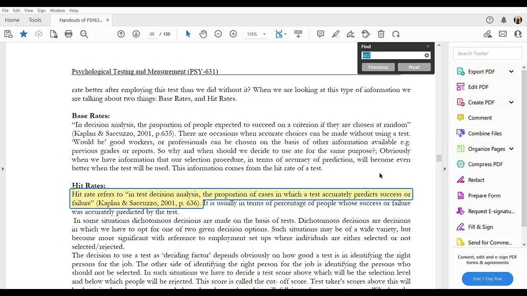Zoom out with the minus icon
This screenshot has width=527, height=296.
pyautogui.click(x=218, y=34)
